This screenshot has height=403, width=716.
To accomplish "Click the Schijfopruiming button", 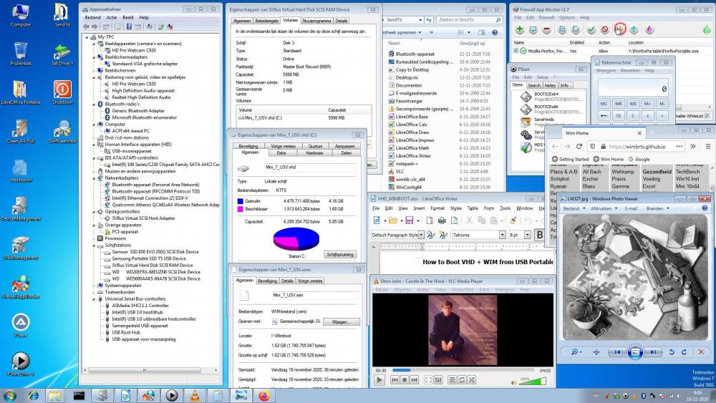I will [x=340, y=254].
